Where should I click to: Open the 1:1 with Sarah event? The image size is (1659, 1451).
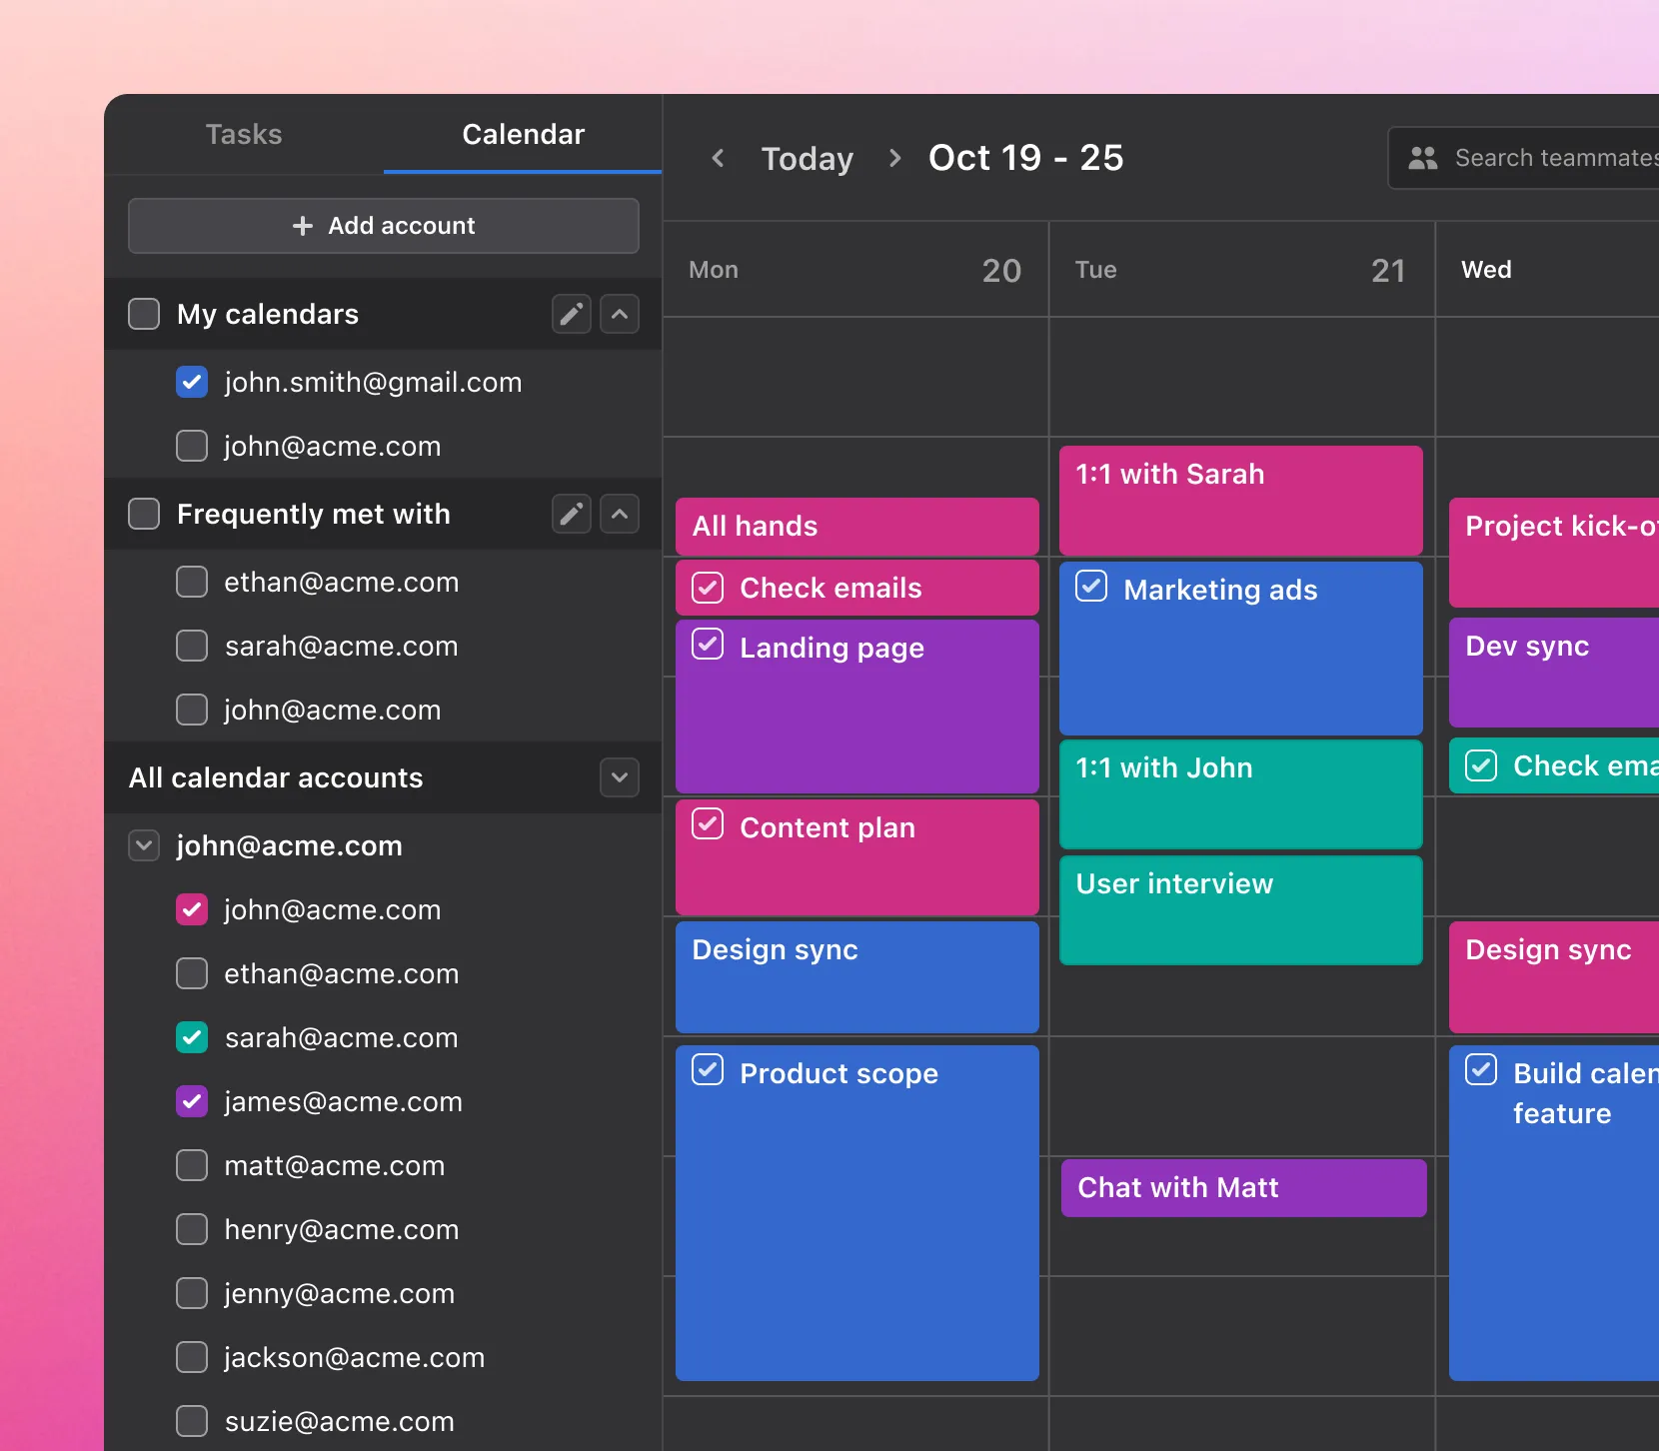(1239, 498)
